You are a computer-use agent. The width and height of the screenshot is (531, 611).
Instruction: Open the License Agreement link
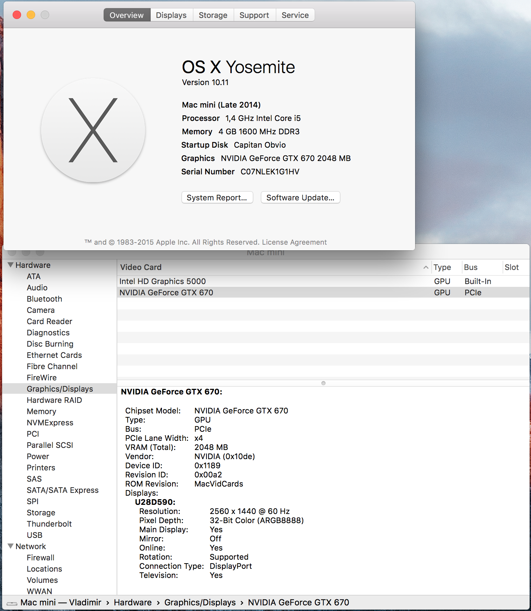(x=294, y=242)
